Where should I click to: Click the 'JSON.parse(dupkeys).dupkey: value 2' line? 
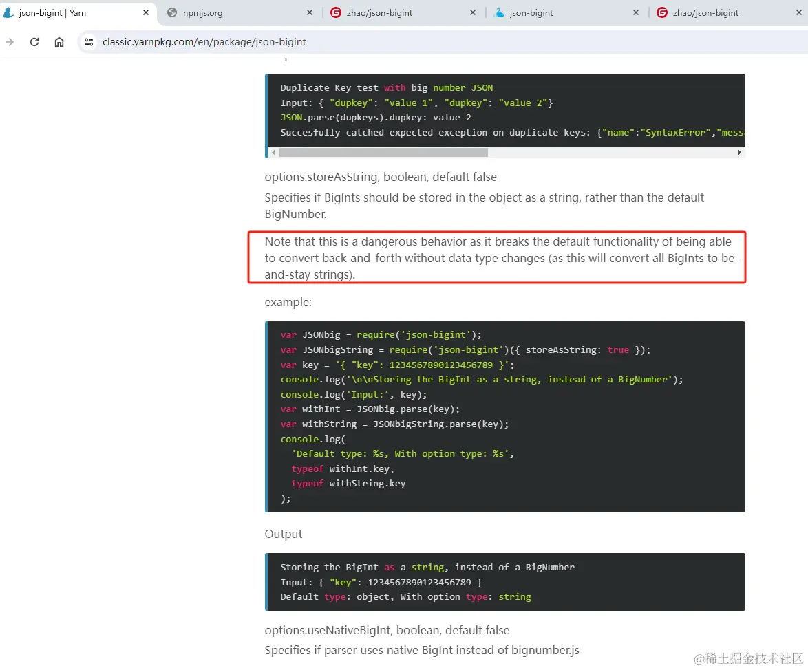point(376,118)
